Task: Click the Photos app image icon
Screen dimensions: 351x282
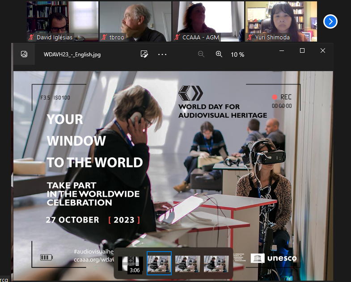Action: 24,54
